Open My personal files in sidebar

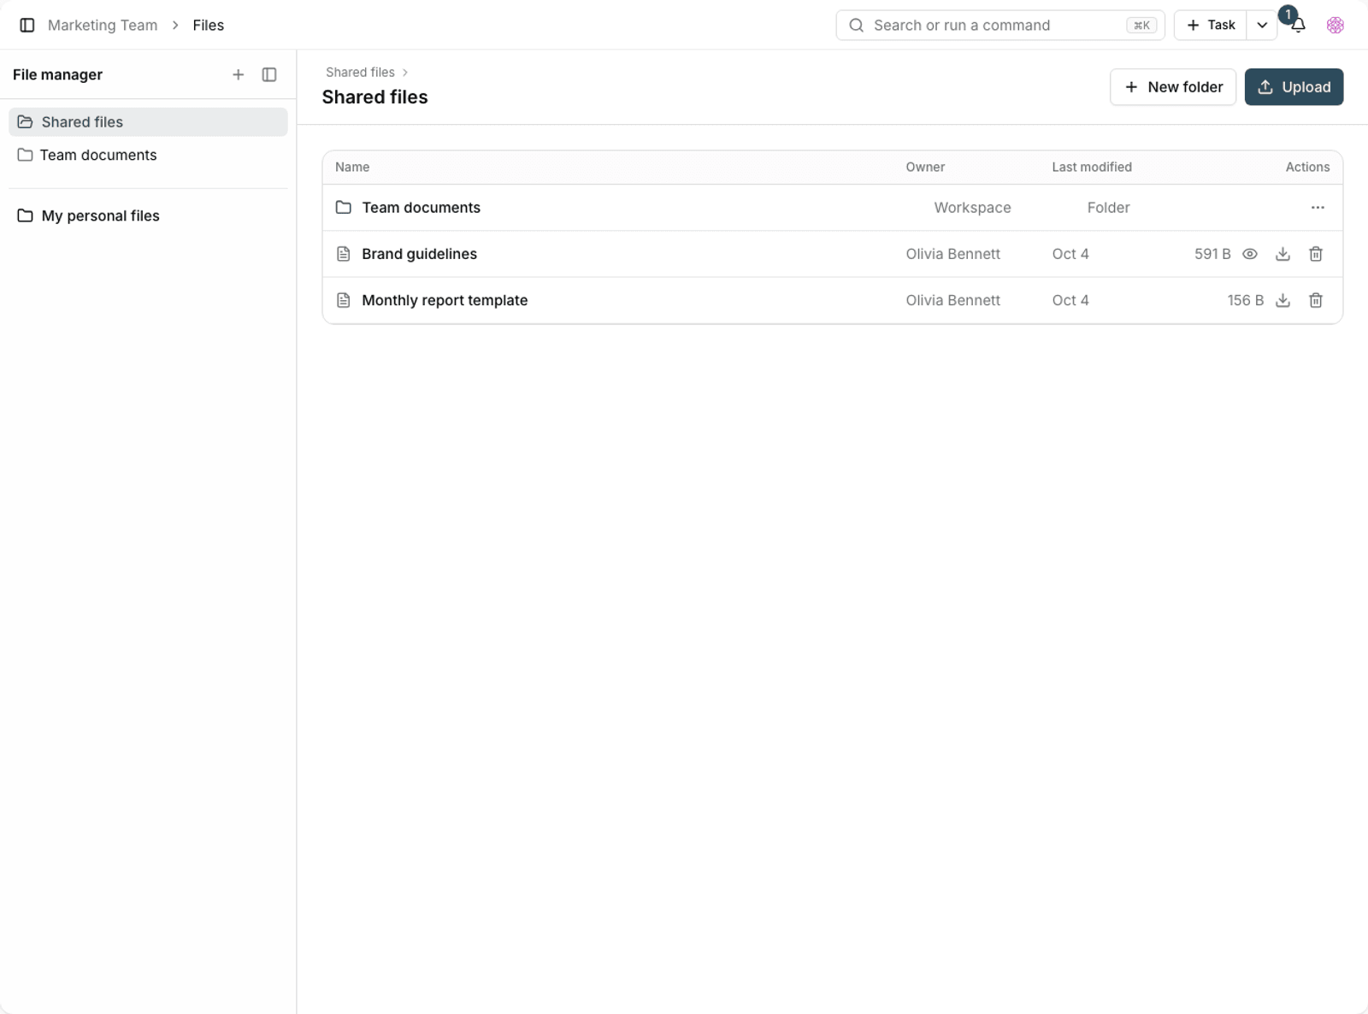pyautogui.click(x=148, y=215)
